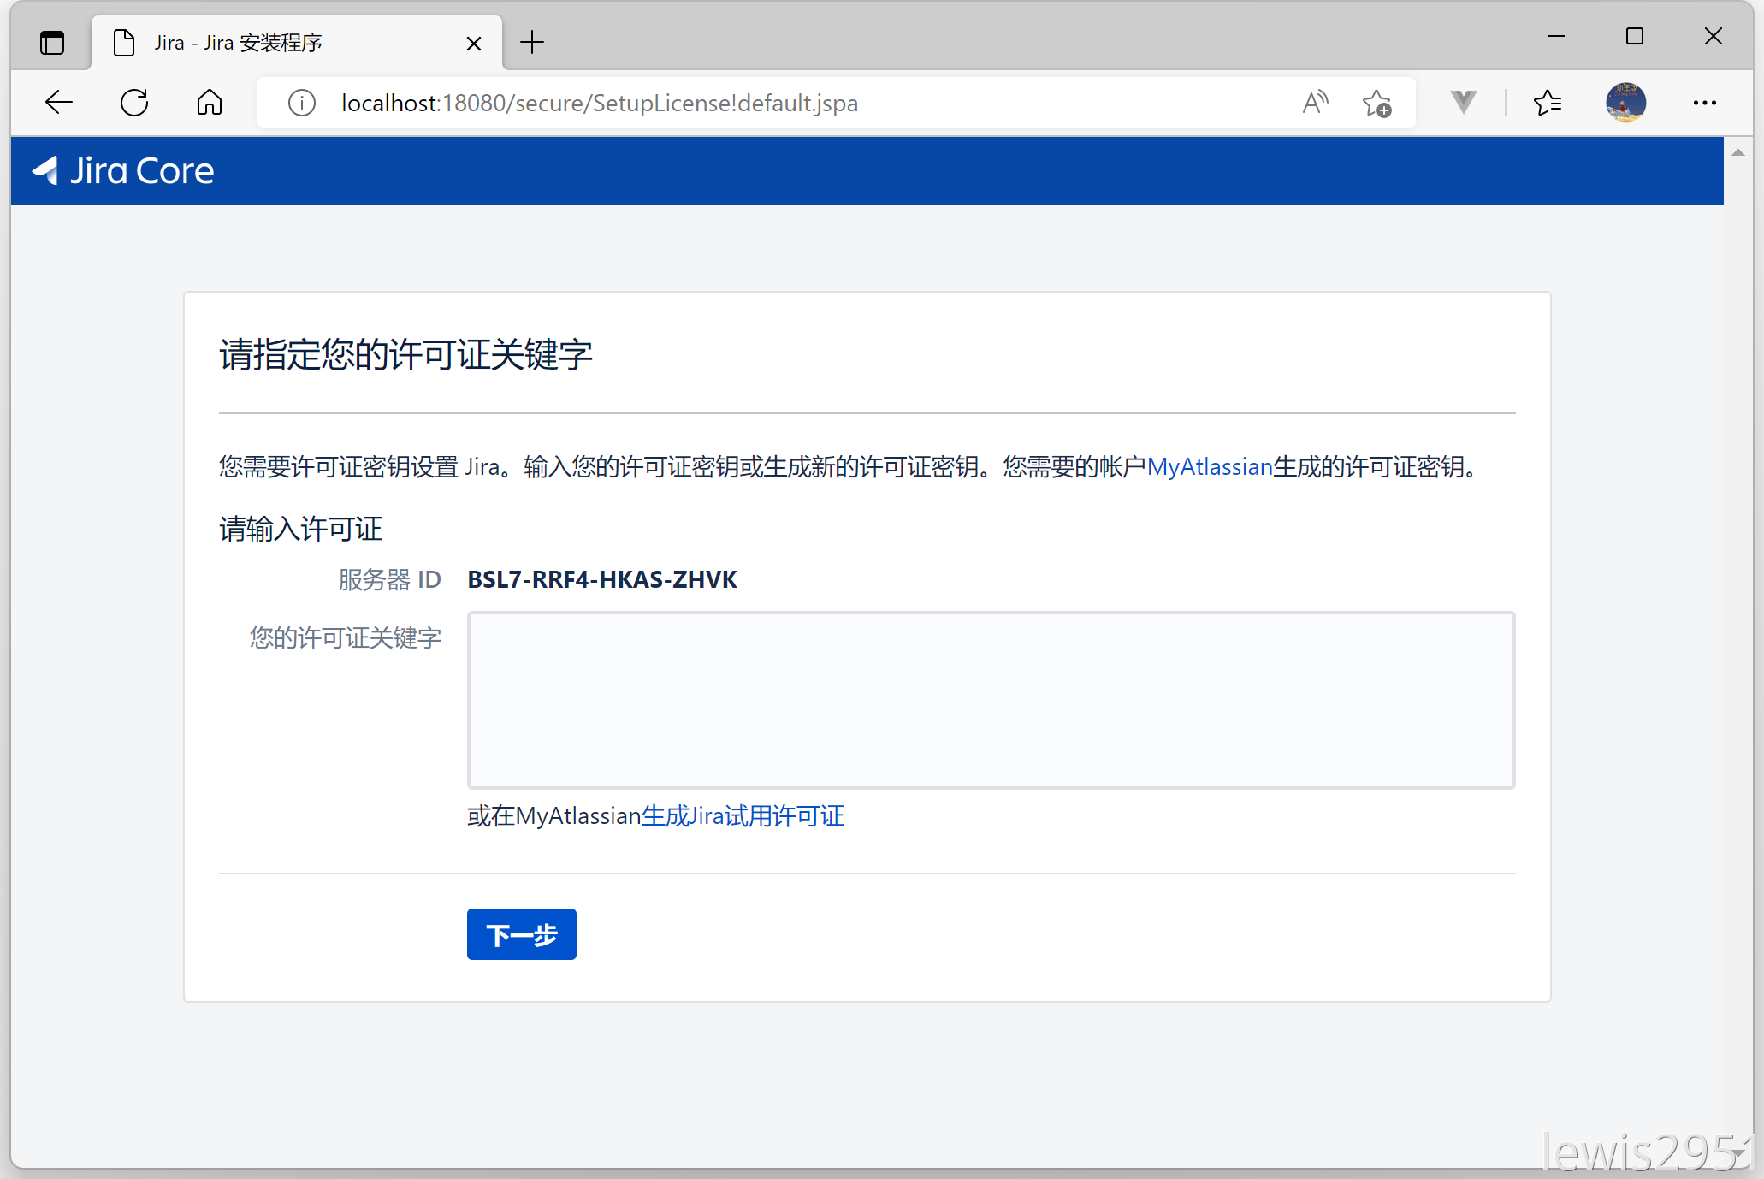Go back to the previous page

pos(59,103)
